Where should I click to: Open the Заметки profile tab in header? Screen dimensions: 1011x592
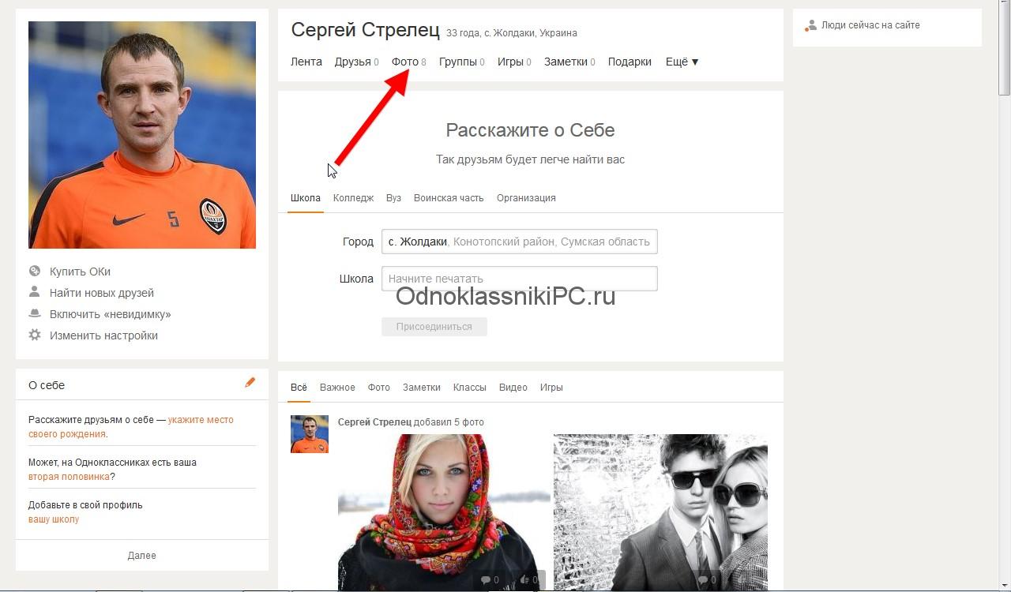coord(569,62)
